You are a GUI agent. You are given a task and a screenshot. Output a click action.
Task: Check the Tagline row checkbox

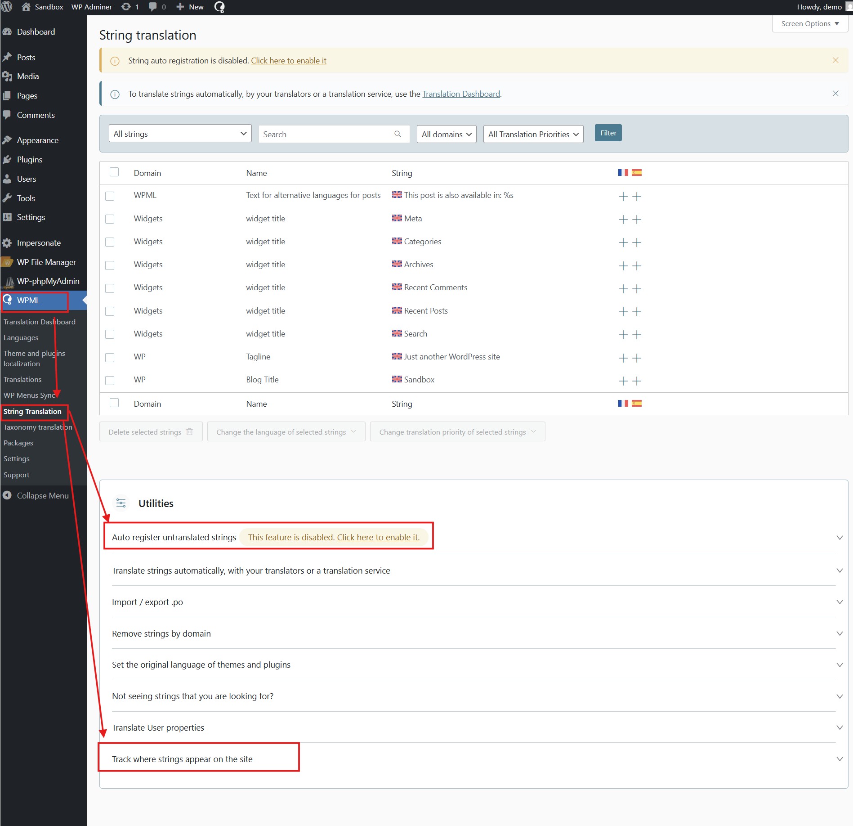[x=110, y=358]
